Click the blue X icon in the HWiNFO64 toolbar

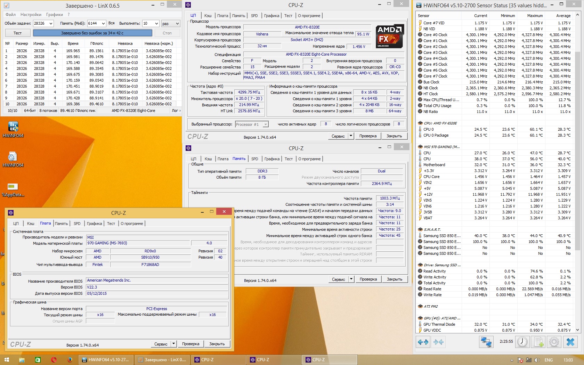[x=570, y=342]
